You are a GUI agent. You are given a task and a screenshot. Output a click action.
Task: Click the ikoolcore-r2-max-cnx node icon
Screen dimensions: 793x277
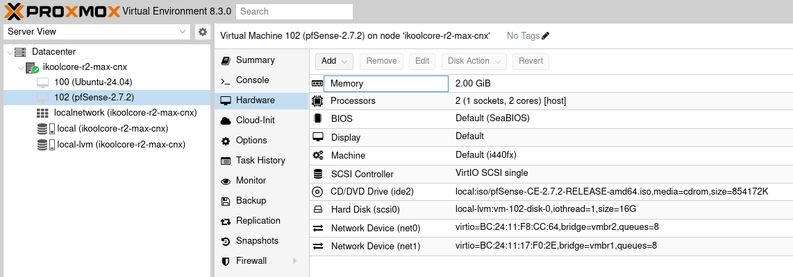click(x=33, y=68)
